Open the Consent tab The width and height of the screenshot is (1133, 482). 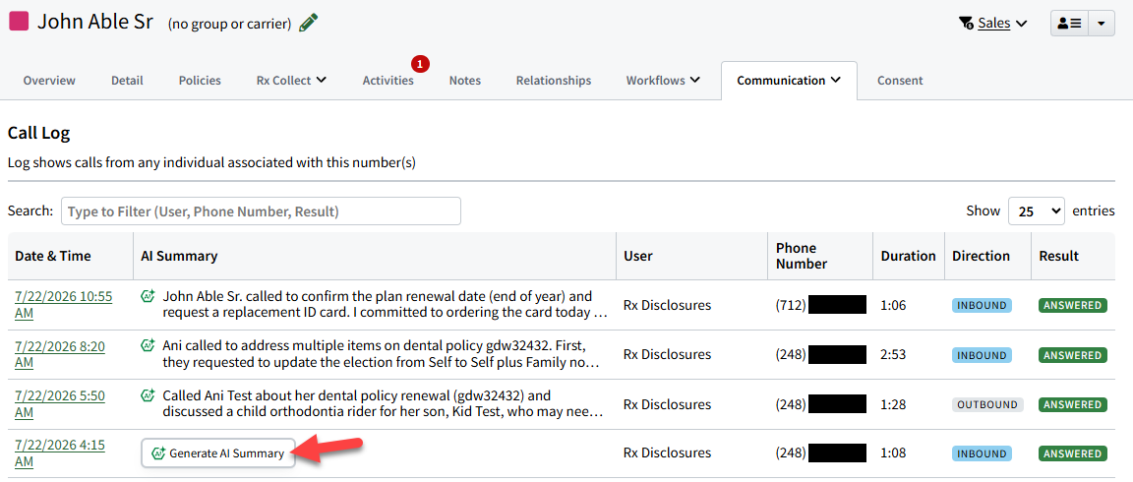[900, 81]
